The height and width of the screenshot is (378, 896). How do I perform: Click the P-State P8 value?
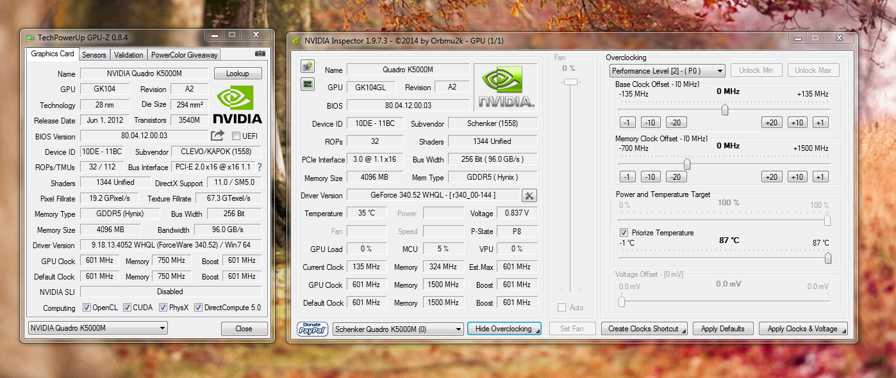pos(517,231)
